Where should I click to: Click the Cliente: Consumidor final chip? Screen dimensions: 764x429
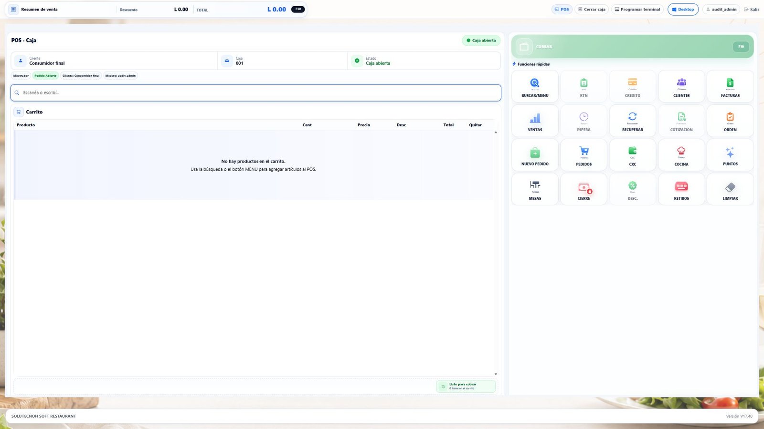[81, 76]
